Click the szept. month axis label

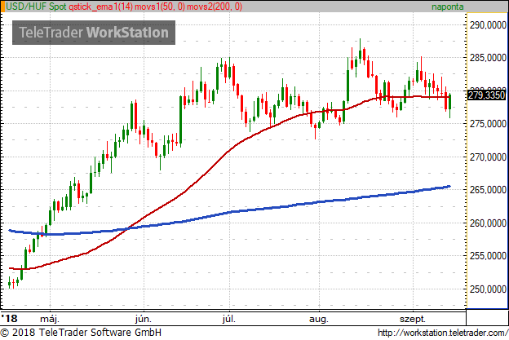tap(413, 320)
